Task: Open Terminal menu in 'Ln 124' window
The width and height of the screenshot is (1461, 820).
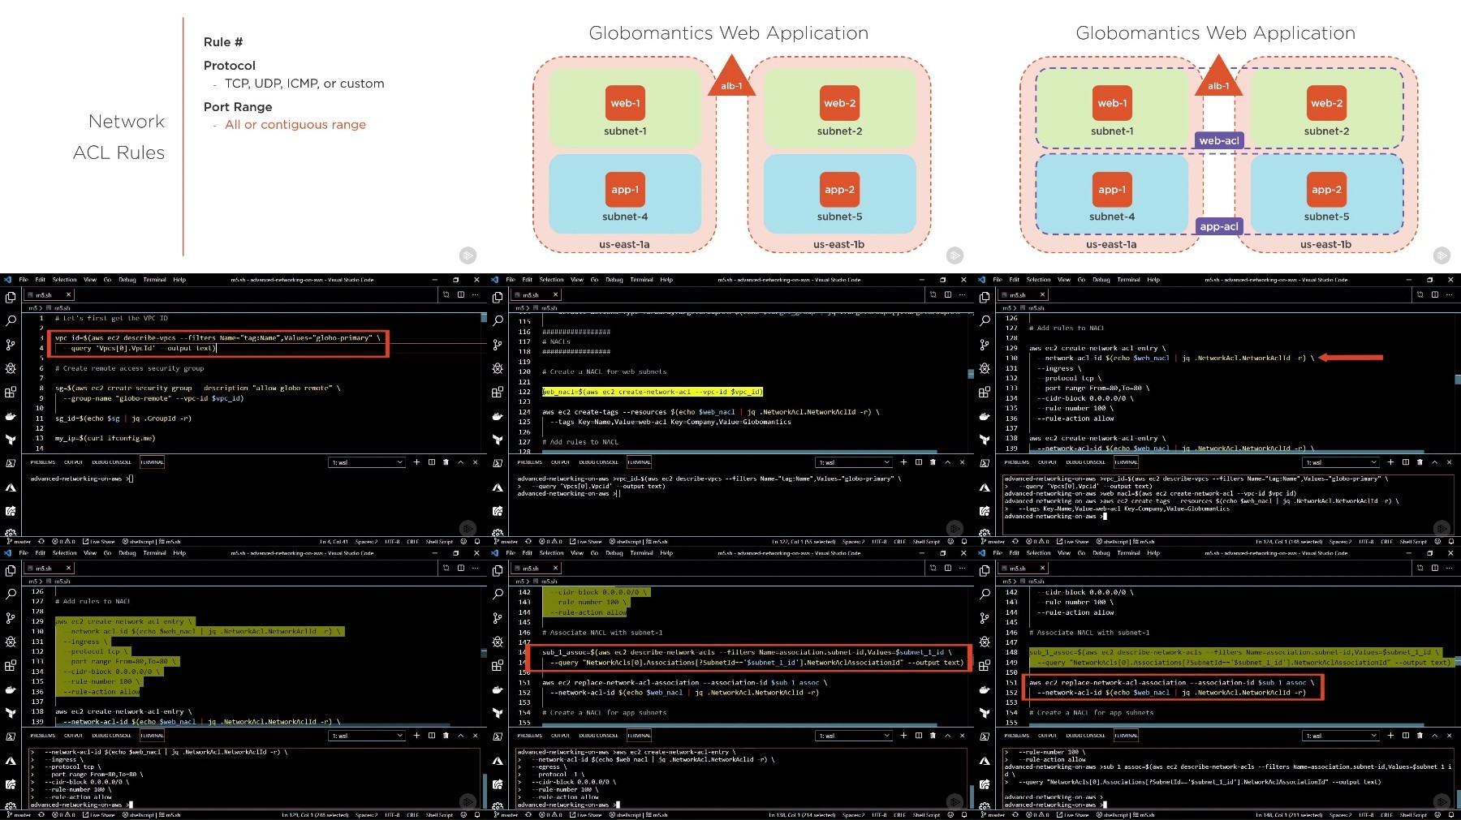Action: coord(1128,279)
